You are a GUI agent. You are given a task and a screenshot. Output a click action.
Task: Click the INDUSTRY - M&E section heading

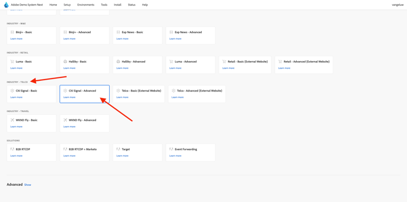(x=16, y=24)
